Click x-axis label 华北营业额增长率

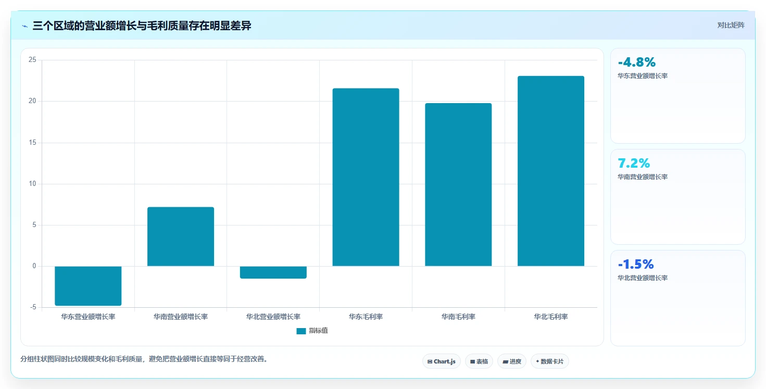coord(273,317)
